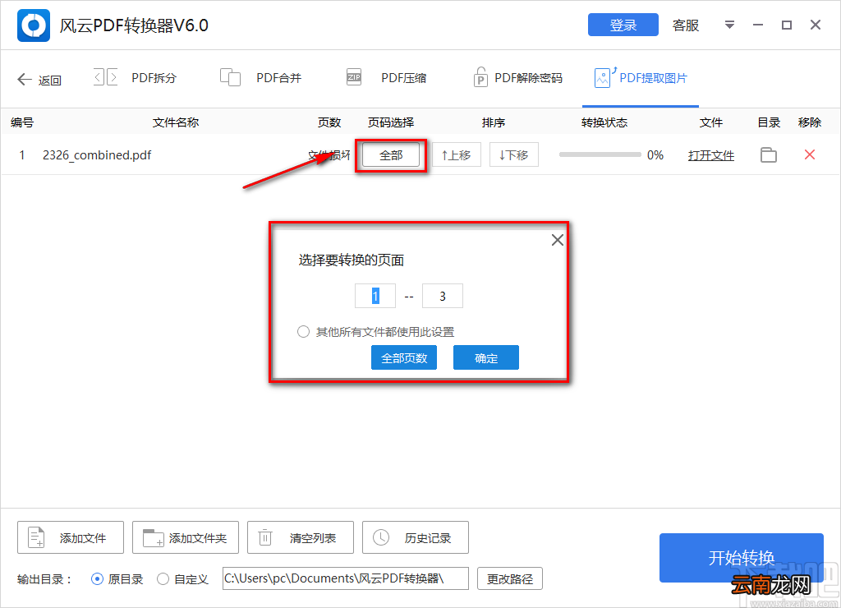Switch to the PDF合并 tab

pos(260,78)
